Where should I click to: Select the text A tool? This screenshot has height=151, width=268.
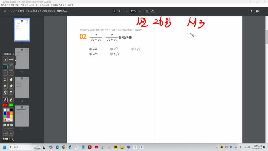(5, 86)
